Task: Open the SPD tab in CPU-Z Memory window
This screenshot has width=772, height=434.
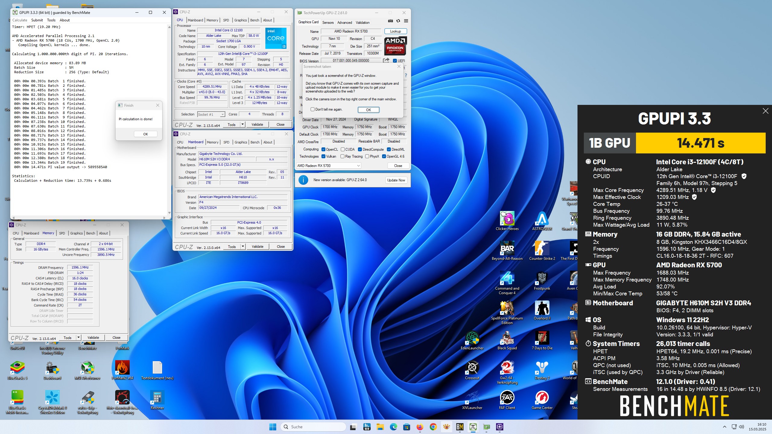Action: pyautogui.click(x=62, y=233)
